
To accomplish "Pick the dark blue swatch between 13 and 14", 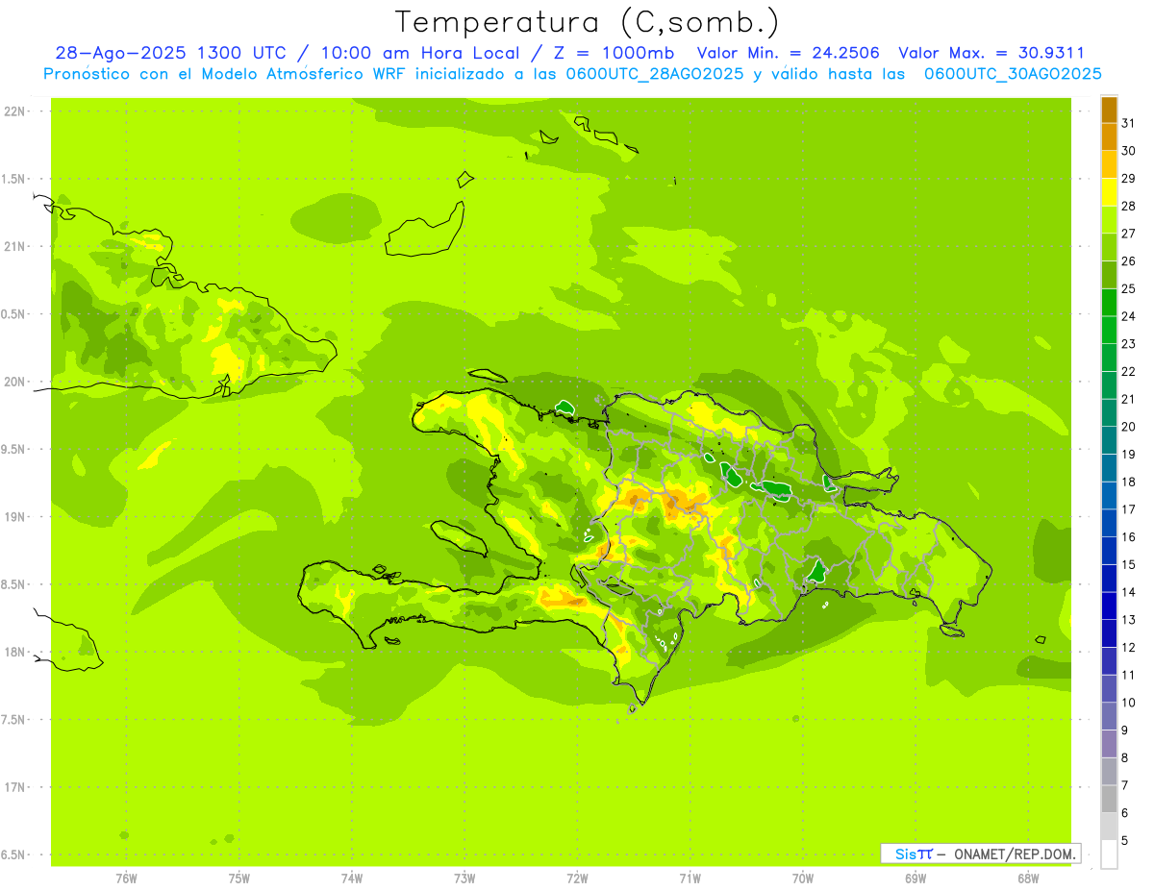I will click(x=1109, y=606).
